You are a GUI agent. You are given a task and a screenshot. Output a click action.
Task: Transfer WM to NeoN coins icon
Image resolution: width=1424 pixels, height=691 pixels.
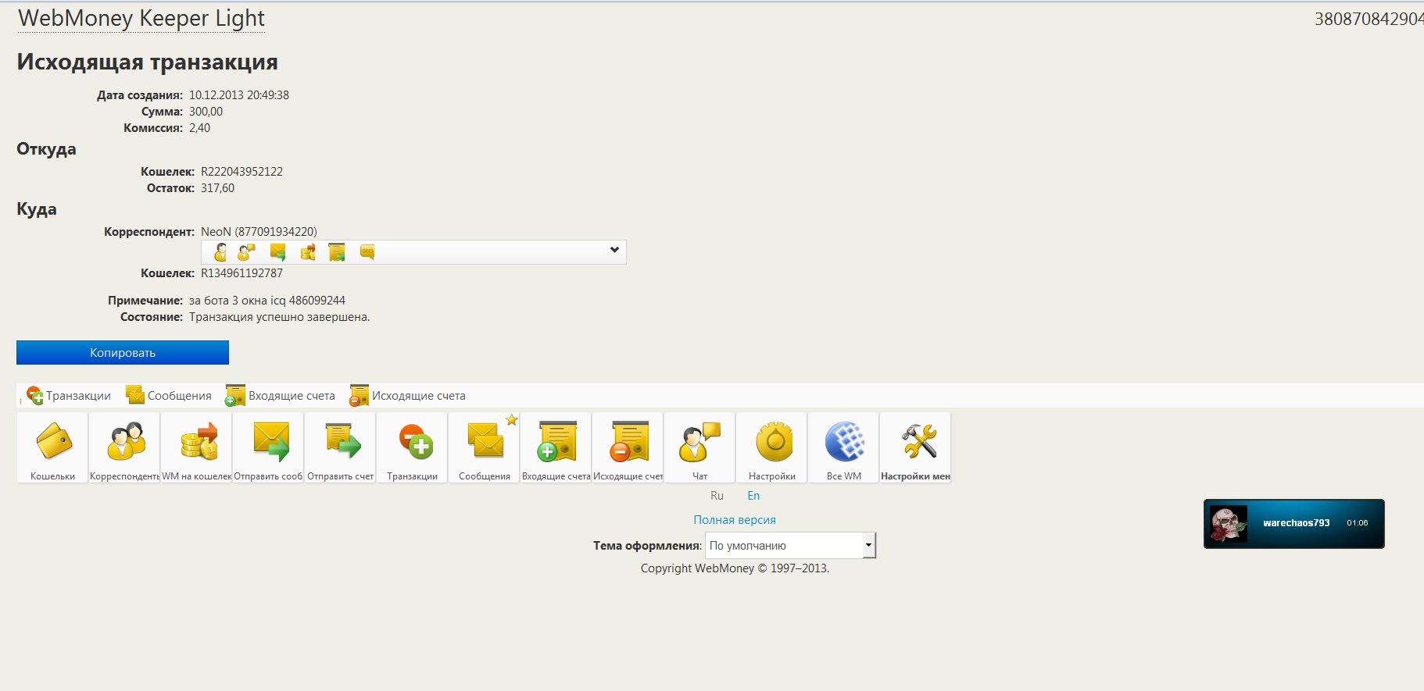(x=308, y=252)
